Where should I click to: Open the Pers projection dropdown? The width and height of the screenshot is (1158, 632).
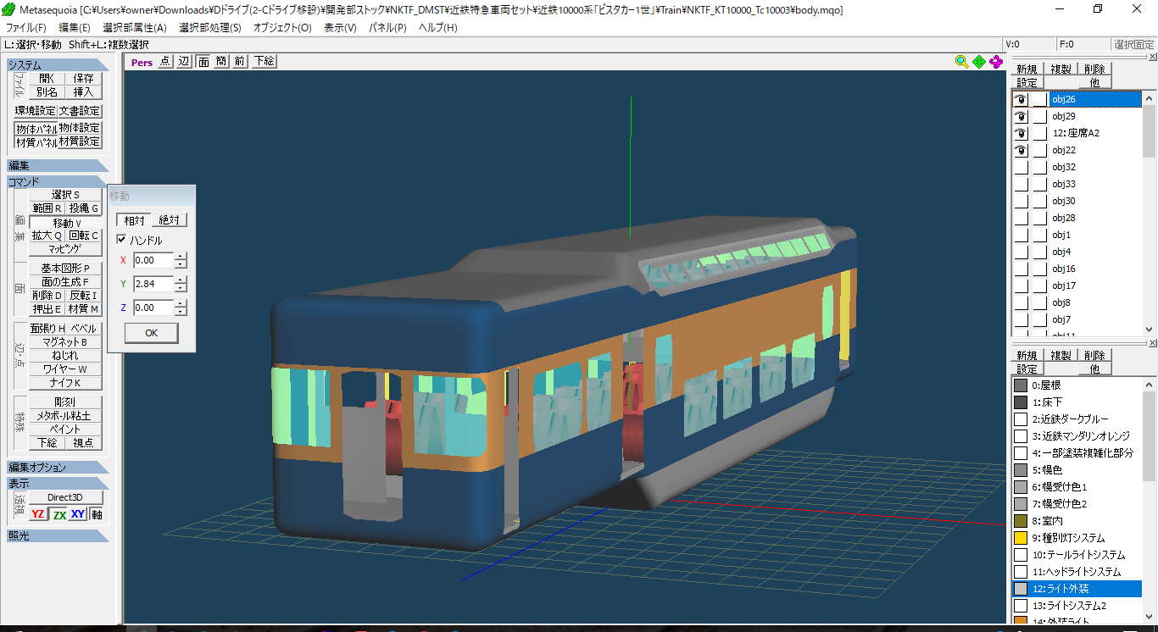[142, 62]
